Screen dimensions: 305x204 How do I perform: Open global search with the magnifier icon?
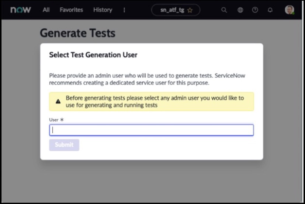[x=224, y=10]
